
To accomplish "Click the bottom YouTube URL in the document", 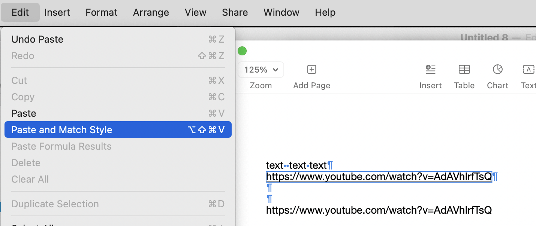I will pos(379,210).
